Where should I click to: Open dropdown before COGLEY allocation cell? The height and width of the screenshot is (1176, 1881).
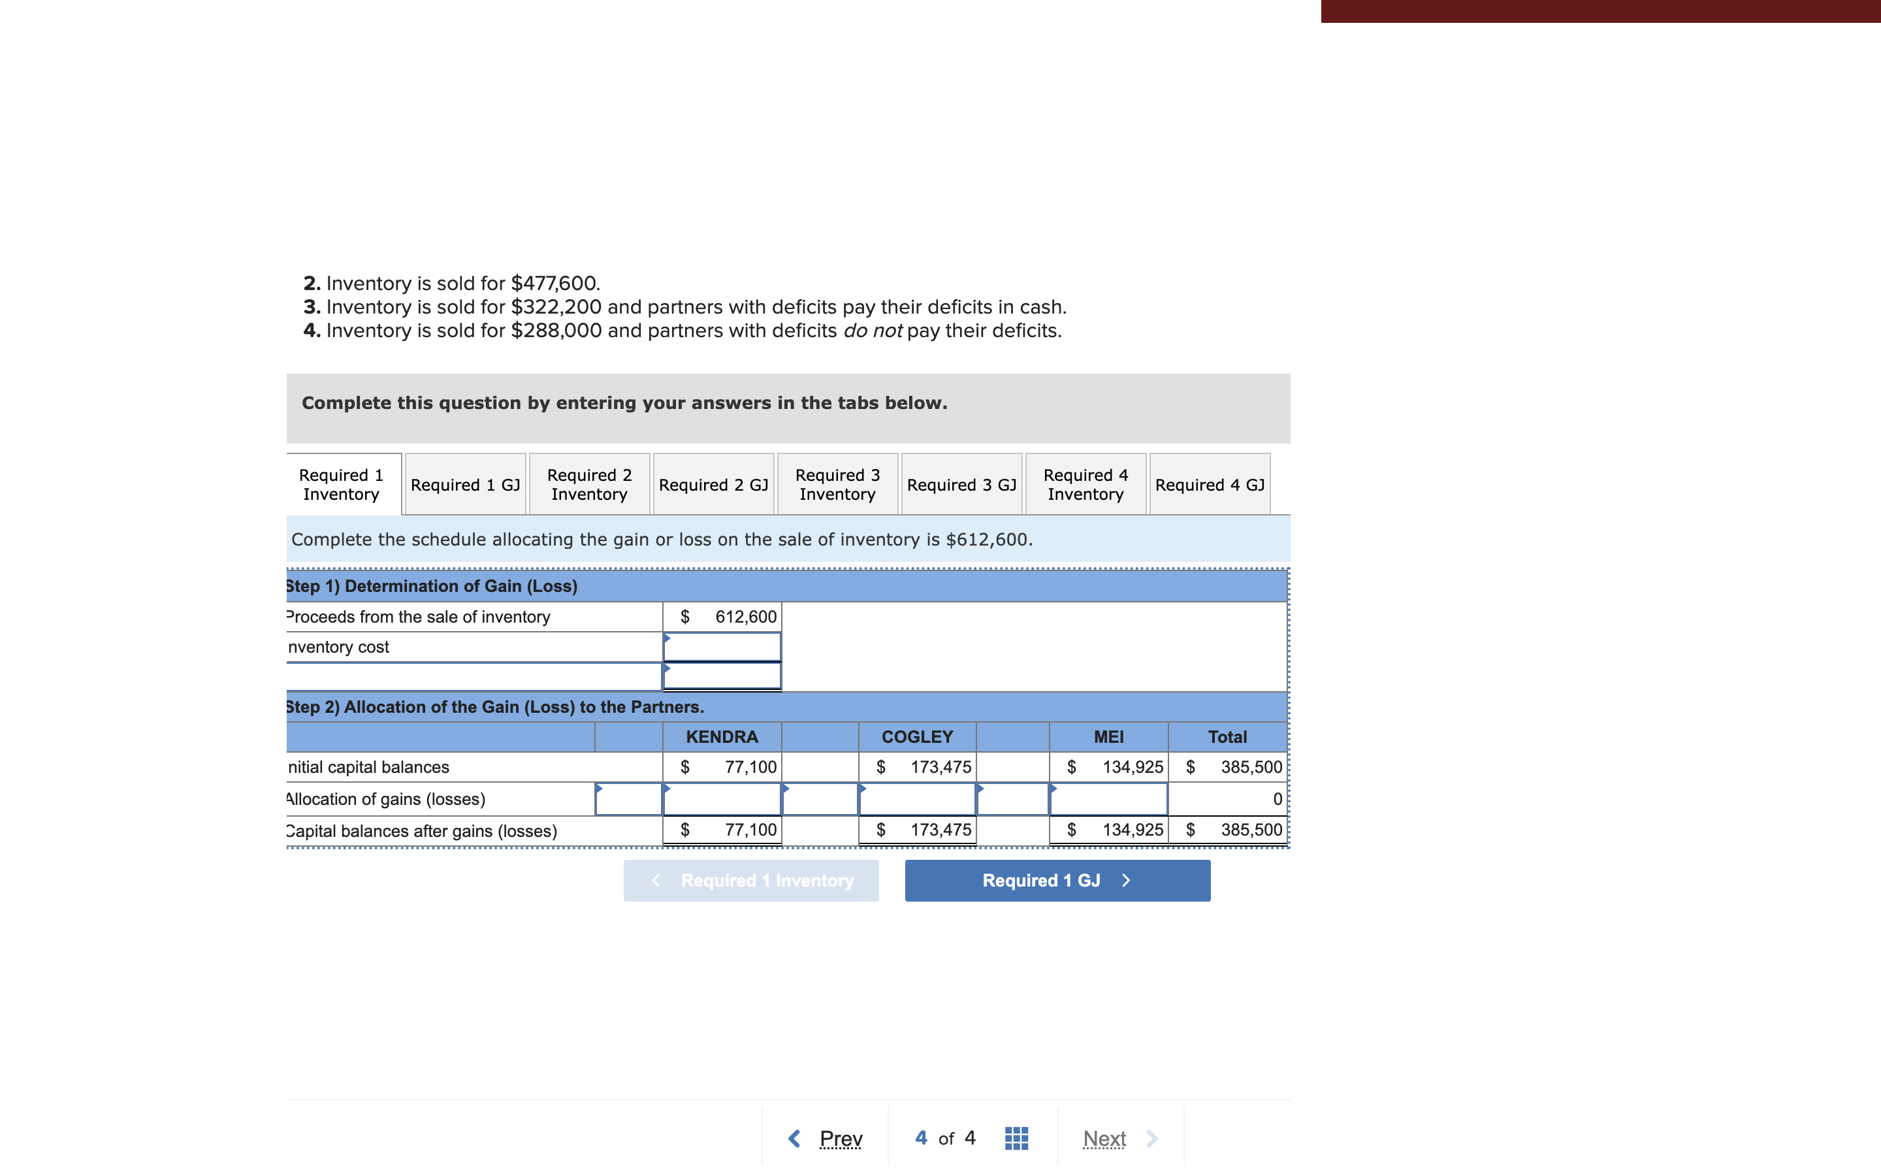819,799
